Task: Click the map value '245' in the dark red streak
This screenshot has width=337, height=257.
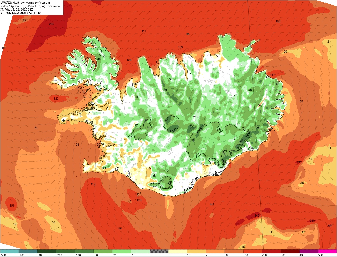Action: 257,216
